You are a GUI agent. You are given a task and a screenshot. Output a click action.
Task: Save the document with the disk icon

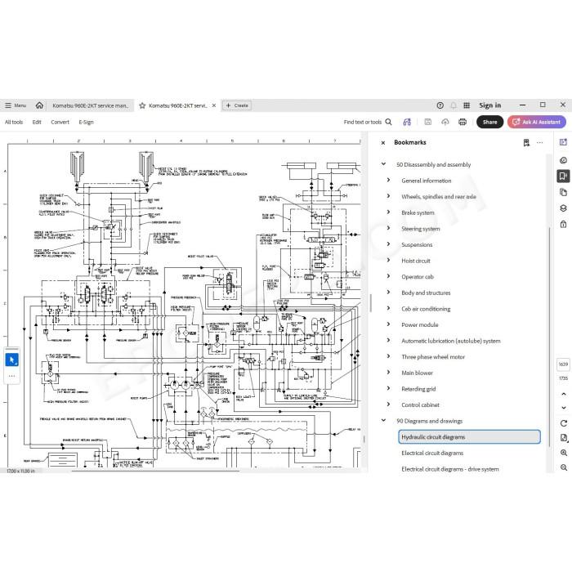[x=428, y=123]
